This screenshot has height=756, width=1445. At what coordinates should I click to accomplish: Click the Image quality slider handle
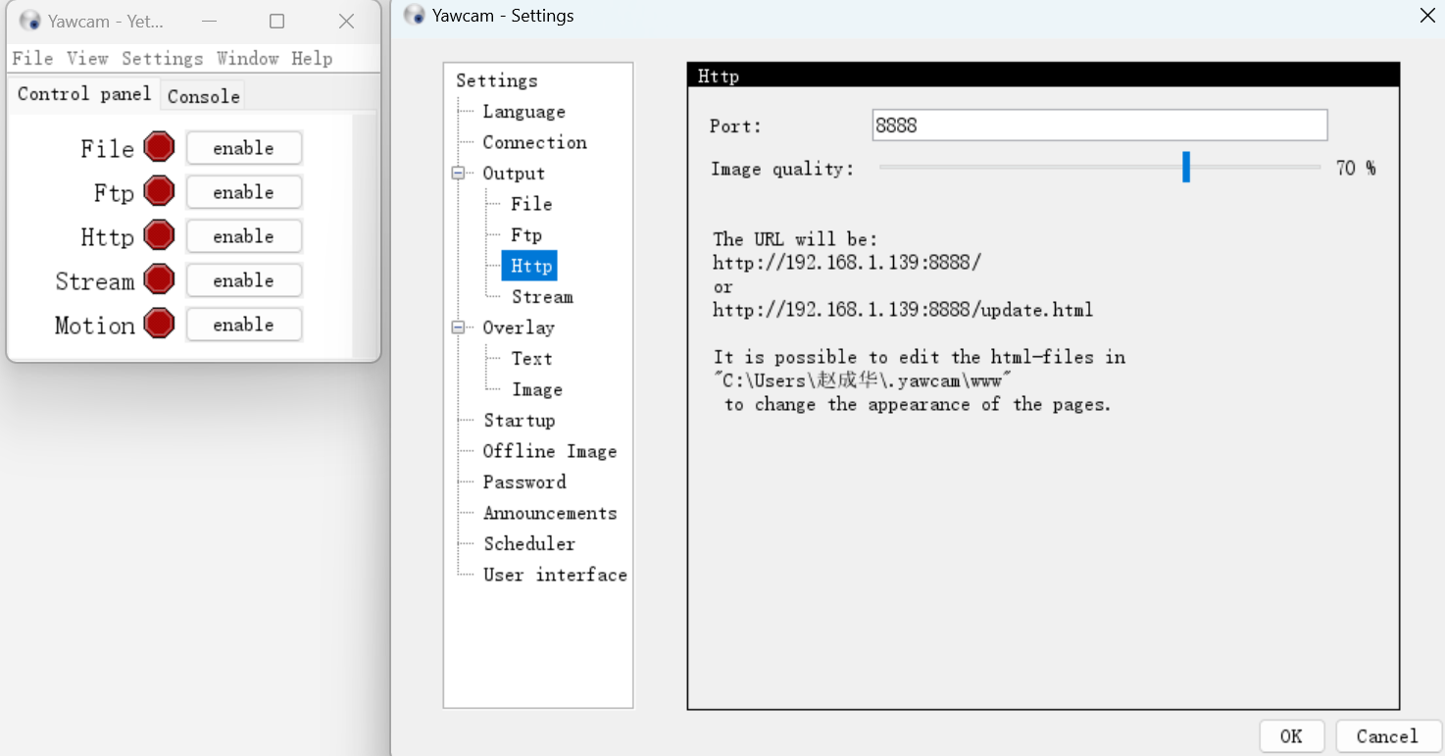point(1186,168)
